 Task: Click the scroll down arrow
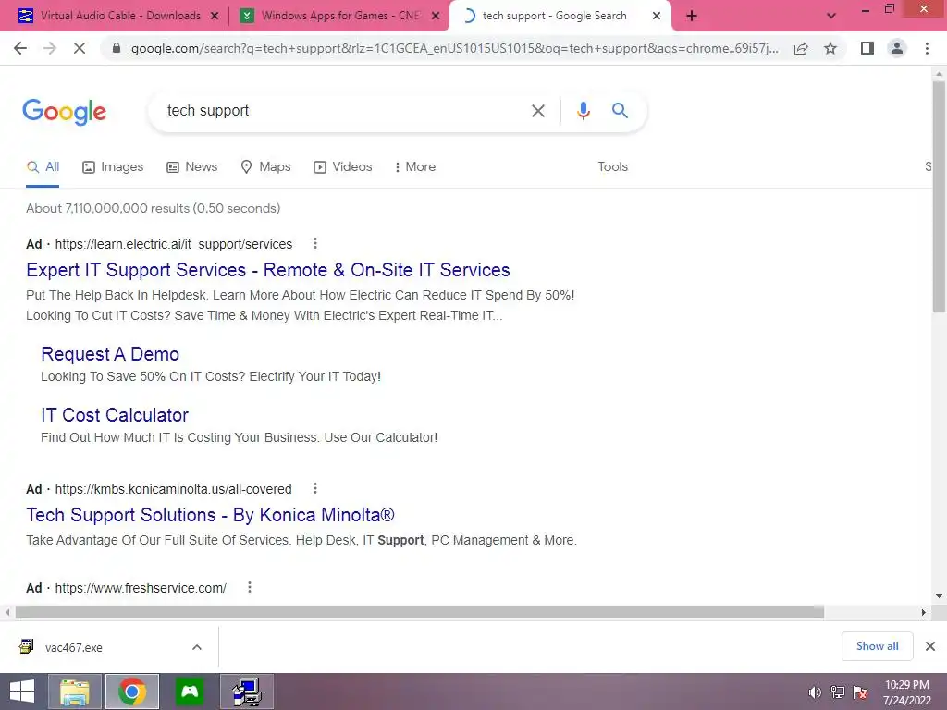(x=939, y=596)
